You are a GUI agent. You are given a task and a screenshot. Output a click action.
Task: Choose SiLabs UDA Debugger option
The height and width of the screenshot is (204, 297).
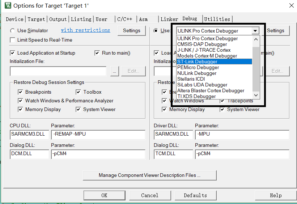(x=215, y=85)
